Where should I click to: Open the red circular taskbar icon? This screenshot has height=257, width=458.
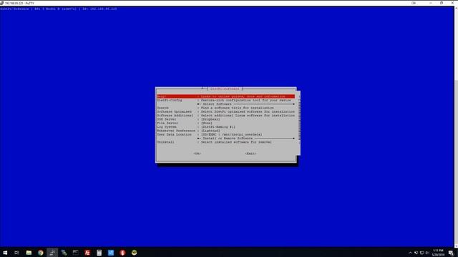click(122, 253)
